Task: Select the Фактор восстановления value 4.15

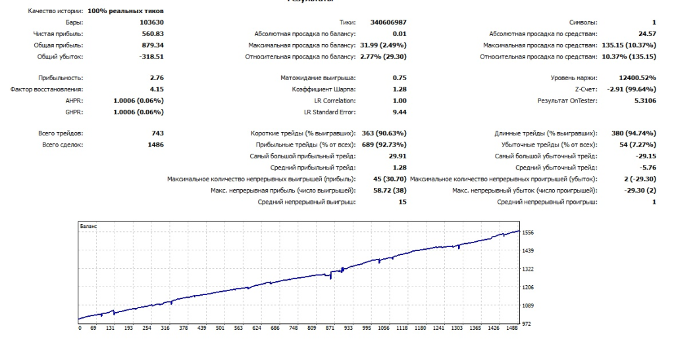Action: click(156, 89)
